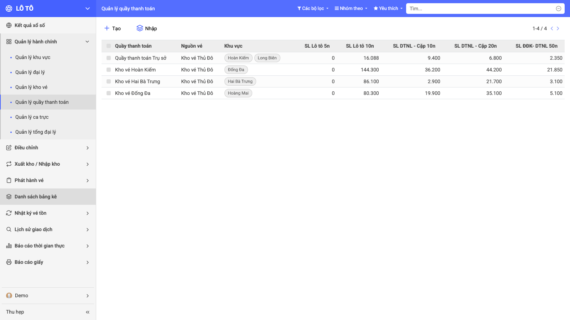Clear search with the circle-minus icon
Image resolution: width=570 pixels, height=320 pixels.
559,9
